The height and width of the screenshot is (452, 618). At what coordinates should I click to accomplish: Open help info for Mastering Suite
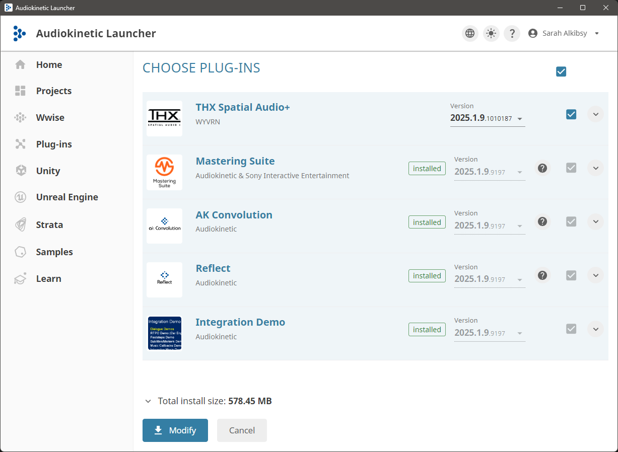tap(542, 168)
